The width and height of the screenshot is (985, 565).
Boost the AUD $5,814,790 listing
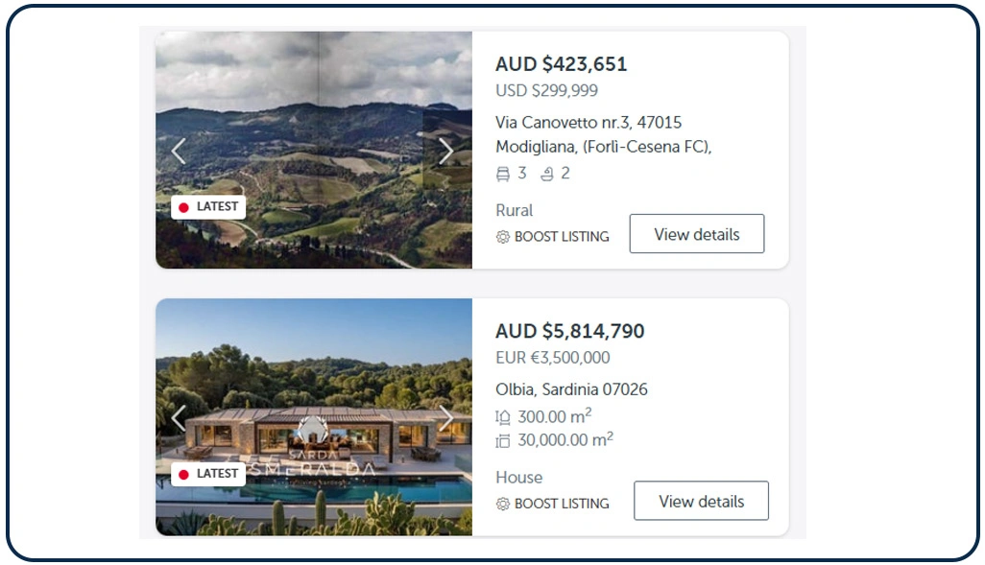[561, 504]
